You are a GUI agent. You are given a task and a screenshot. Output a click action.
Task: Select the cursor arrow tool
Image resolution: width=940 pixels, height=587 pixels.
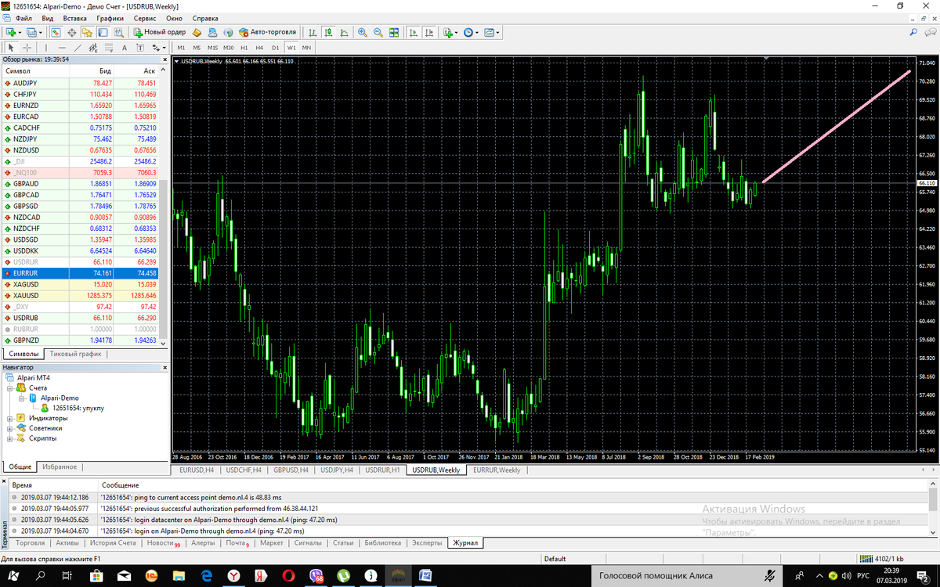(x=11, y=48)
